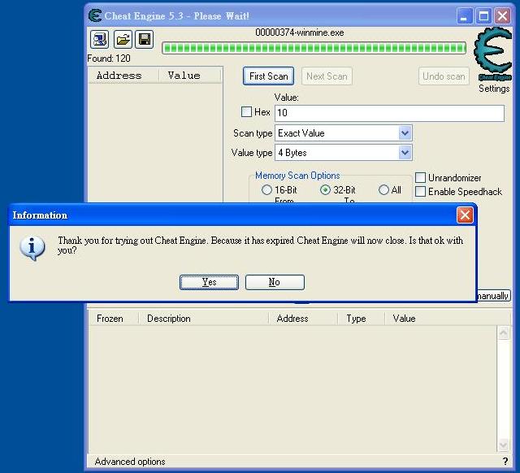
Task: Click the cheat table scrollbar up arrow
Action: coord(504,332)
